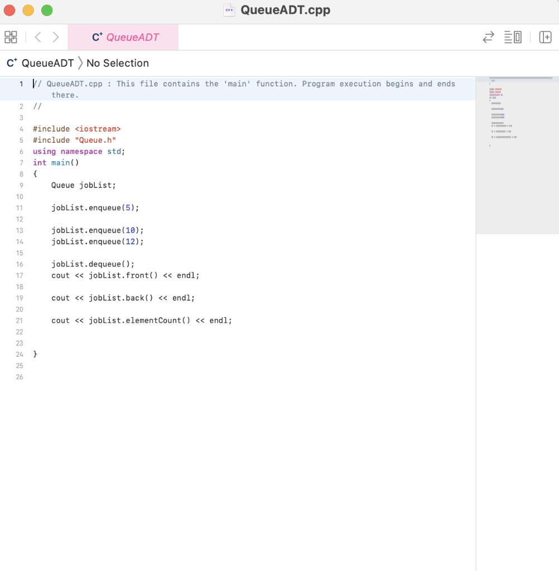Image resolution: width=559 pixels, height=571 pixels.
Task: Click the '//' comment on line 2
Action: (37, 107)
